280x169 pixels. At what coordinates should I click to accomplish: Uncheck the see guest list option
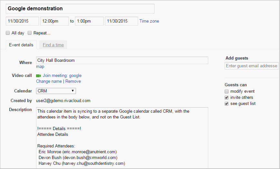click(227, 104)
